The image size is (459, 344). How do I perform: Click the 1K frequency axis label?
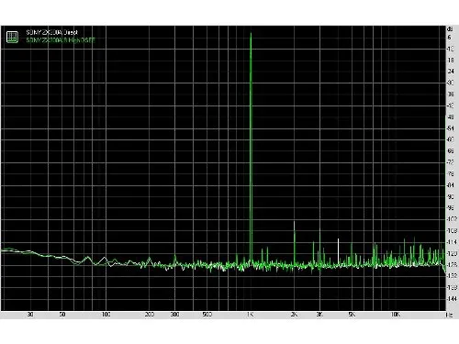[x=250, y=315]
